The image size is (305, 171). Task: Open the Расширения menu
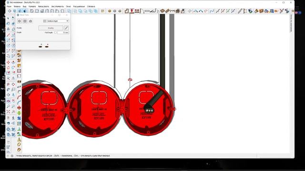click(x=79, y=6)
